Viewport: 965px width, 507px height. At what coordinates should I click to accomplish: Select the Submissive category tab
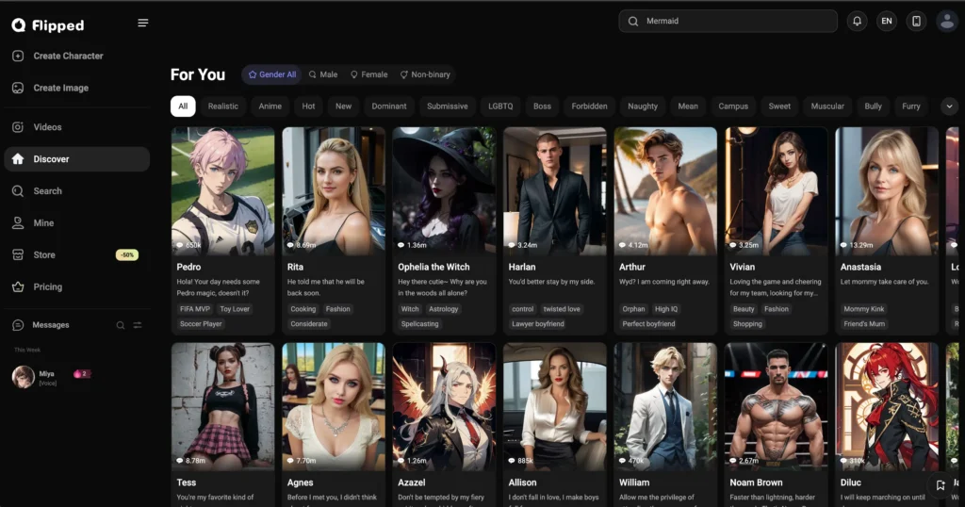(x=448, y=106)
